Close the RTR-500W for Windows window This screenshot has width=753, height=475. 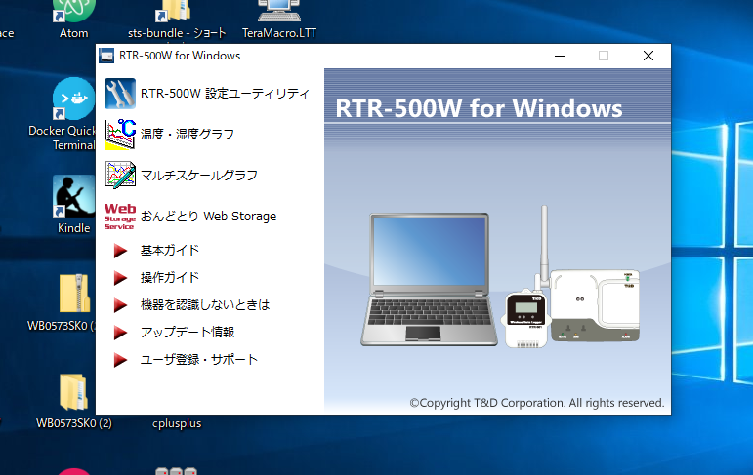648,56
